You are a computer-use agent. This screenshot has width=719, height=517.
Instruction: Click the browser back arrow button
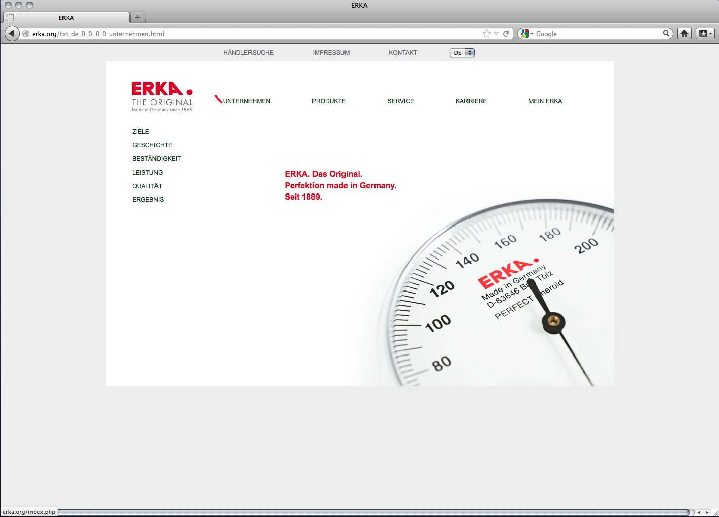coord(12,34)
